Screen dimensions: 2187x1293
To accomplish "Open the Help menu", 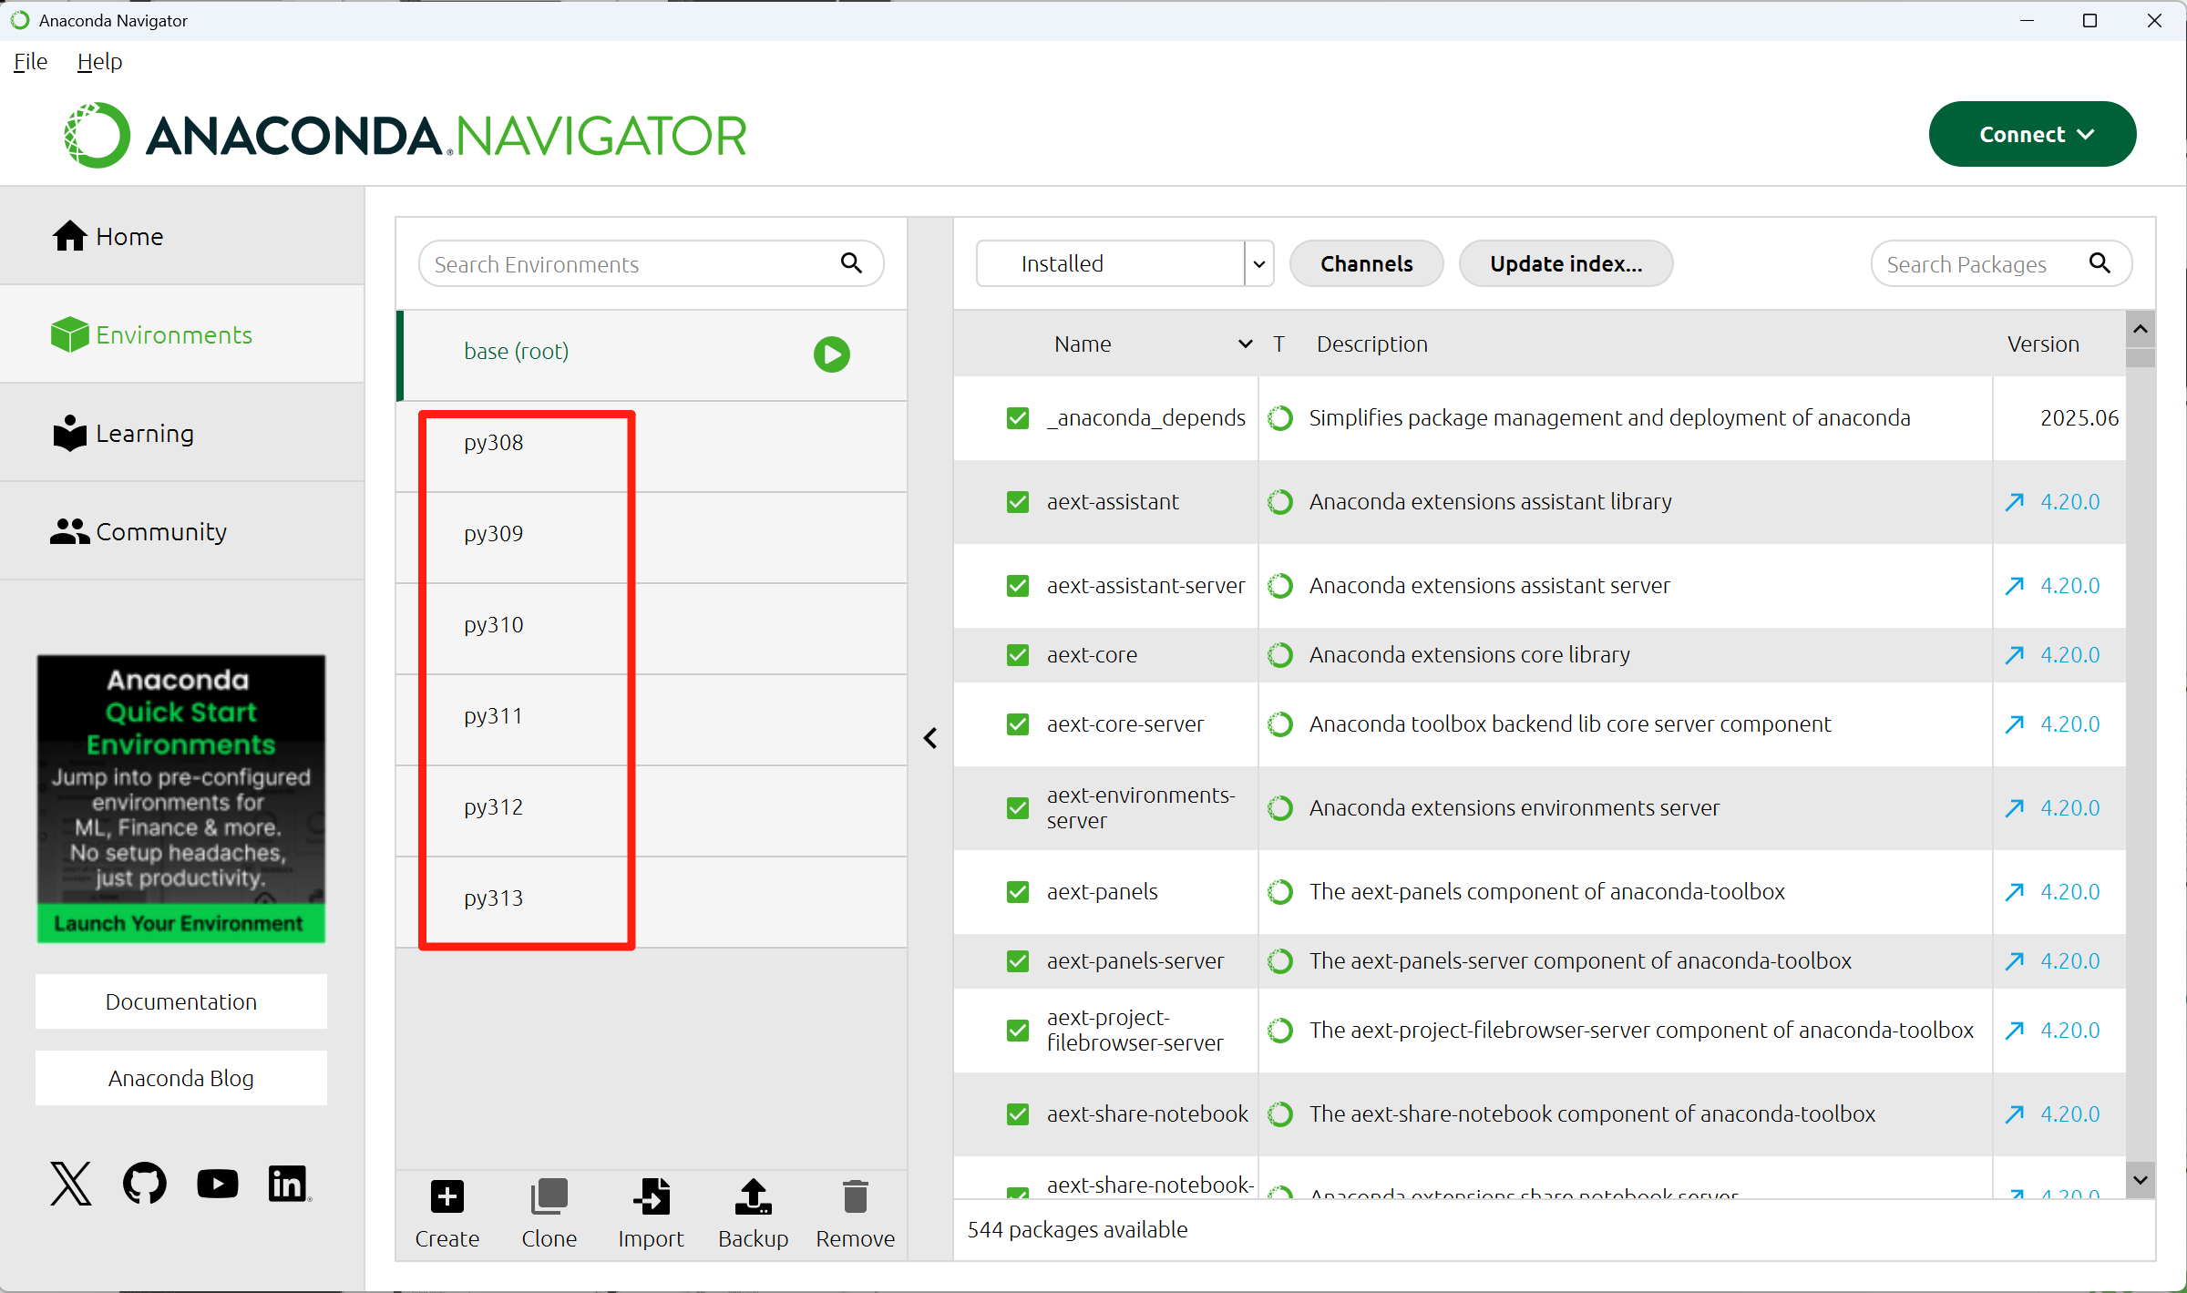I will pos(99,61).
